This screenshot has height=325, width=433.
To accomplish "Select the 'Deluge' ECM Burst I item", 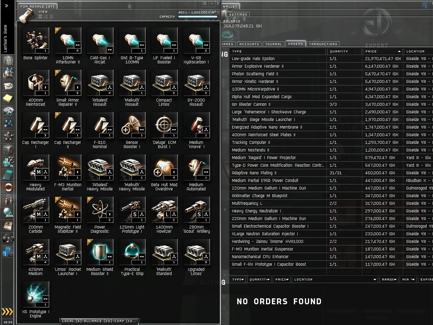I will (x=164, y=130).
